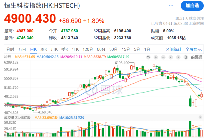
Task: Click the 加自选 add to watchlist button
Action: coord(192,5)
